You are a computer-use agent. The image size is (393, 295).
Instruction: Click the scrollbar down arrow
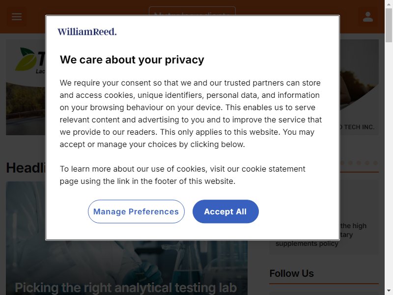point(389,291)
